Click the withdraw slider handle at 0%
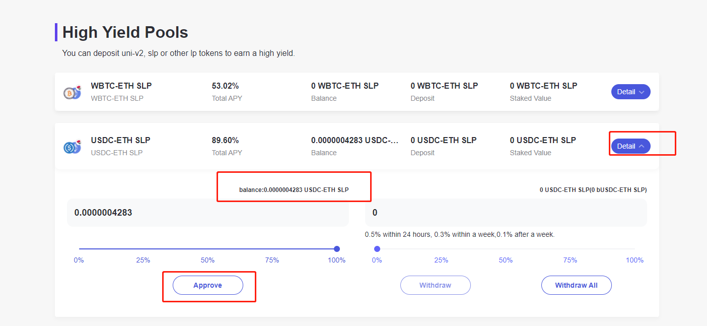Screen dimensions: 707x326 pyautogui.click(x=377, y=249)
